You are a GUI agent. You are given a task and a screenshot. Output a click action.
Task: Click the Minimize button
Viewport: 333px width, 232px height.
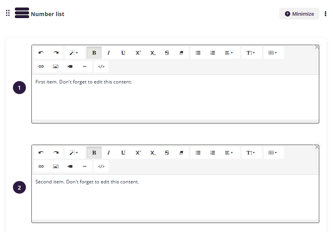click(299, 14)
